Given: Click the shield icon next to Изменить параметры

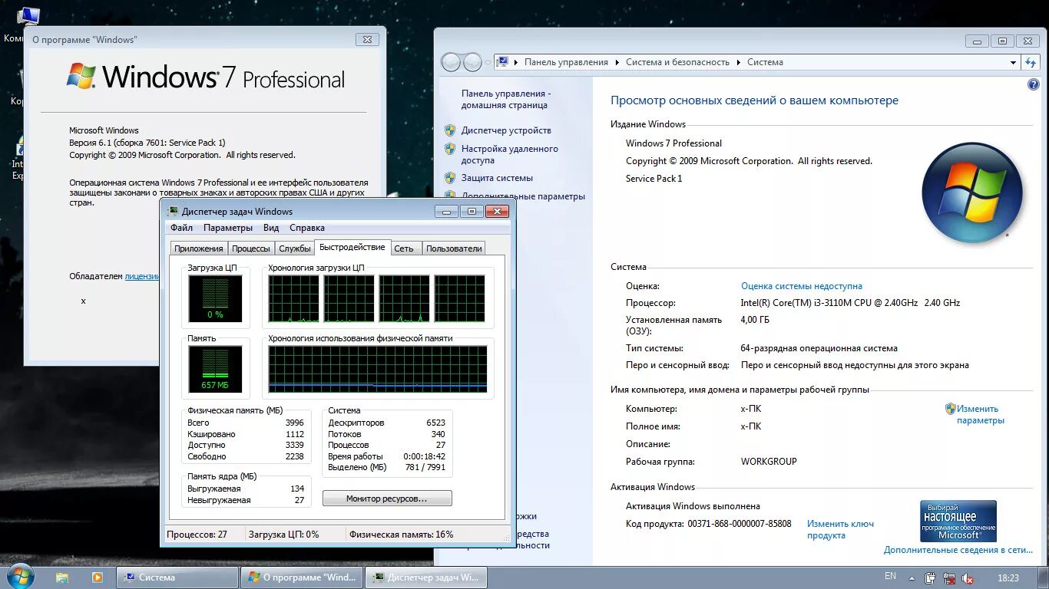Looking at the screenshot, I should click(950, 409).
